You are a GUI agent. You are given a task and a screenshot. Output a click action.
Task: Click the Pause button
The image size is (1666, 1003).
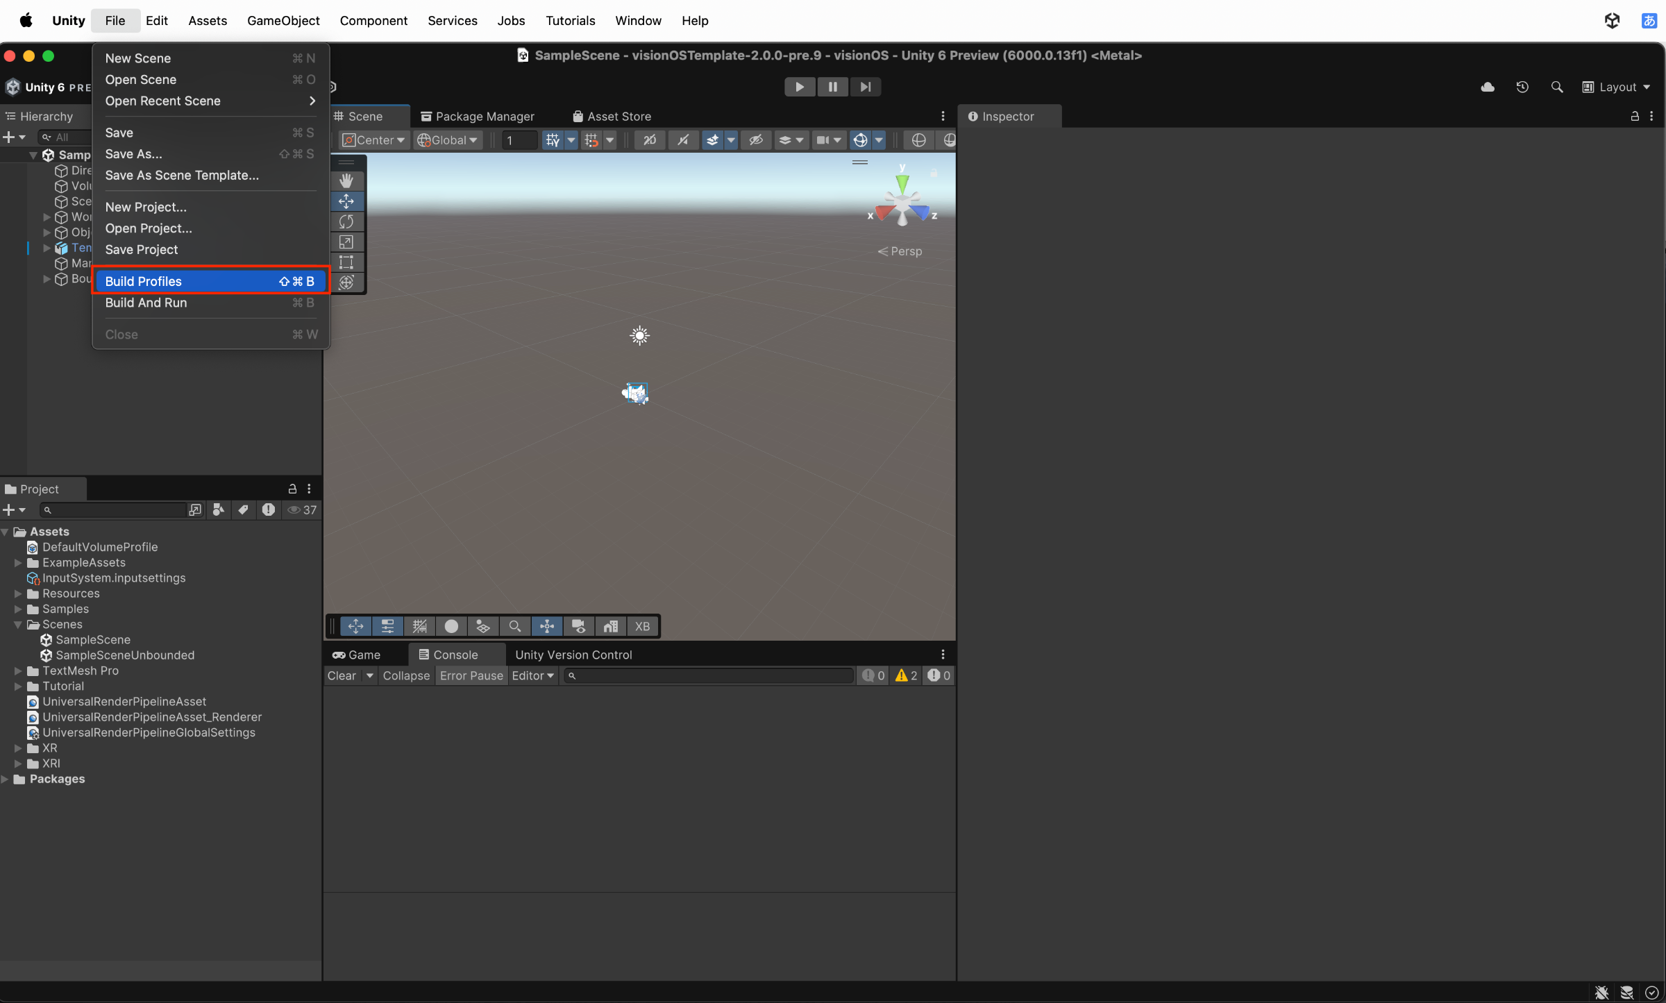click(x=832, y=87)
